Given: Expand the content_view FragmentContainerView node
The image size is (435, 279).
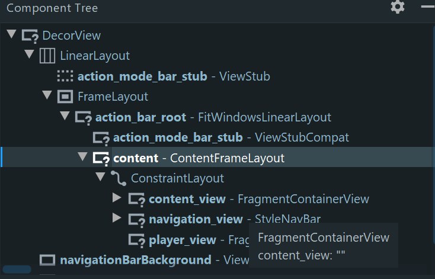Looking at the screenshot, I should tap(117, 198).
